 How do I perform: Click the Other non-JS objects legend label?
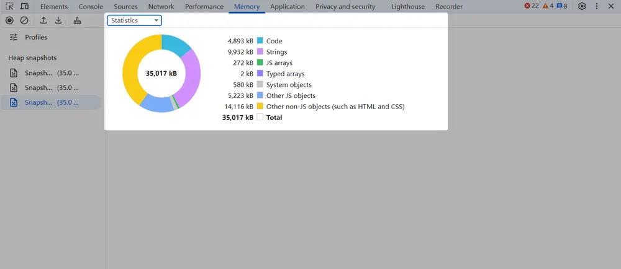(335, 107)
